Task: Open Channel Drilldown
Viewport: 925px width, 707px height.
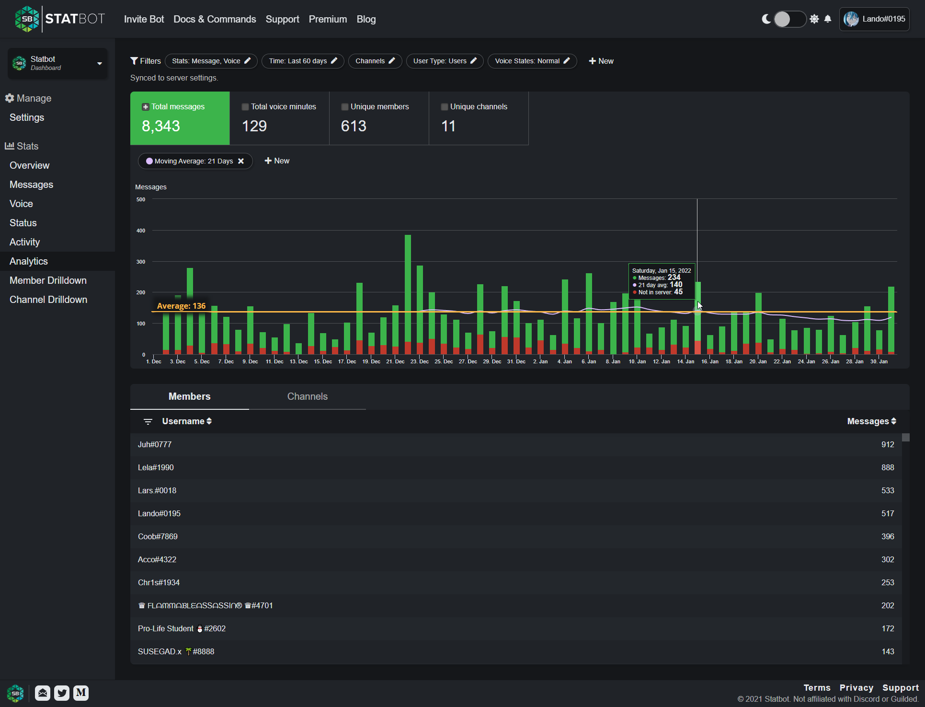Action: point(48,300)
